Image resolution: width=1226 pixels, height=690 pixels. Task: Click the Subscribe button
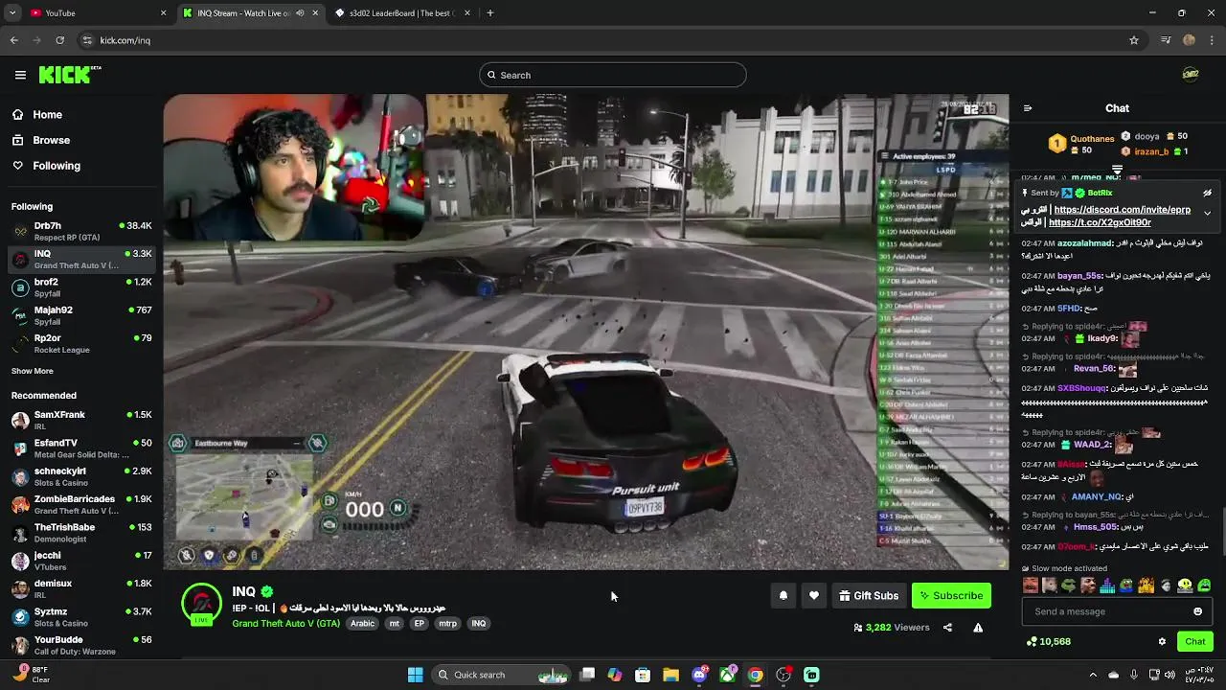click(x=951, y=596)
